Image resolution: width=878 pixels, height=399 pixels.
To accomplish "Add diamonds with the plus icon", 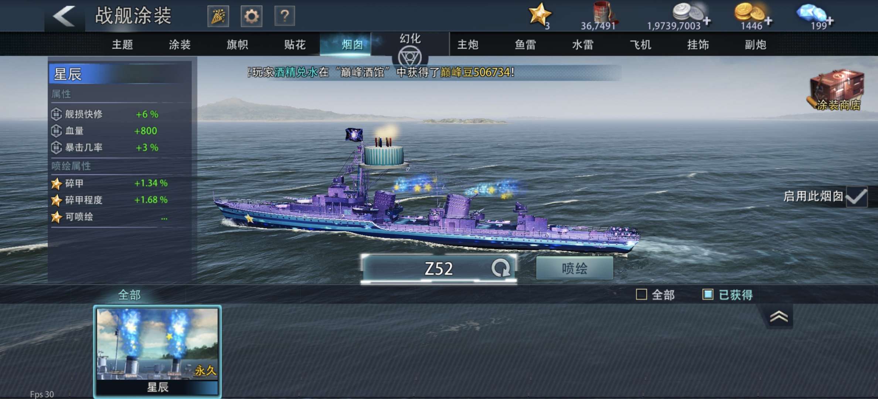I will 830,21.
